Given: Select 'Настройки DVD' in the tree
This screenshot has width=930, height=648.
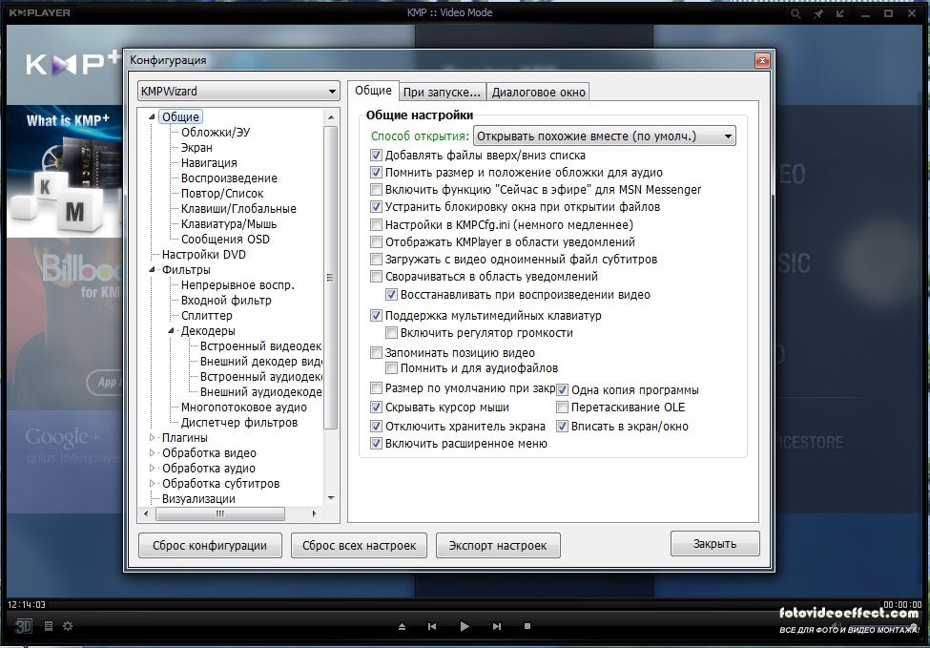Looking at the screenshot, I should tap(203, 255).
